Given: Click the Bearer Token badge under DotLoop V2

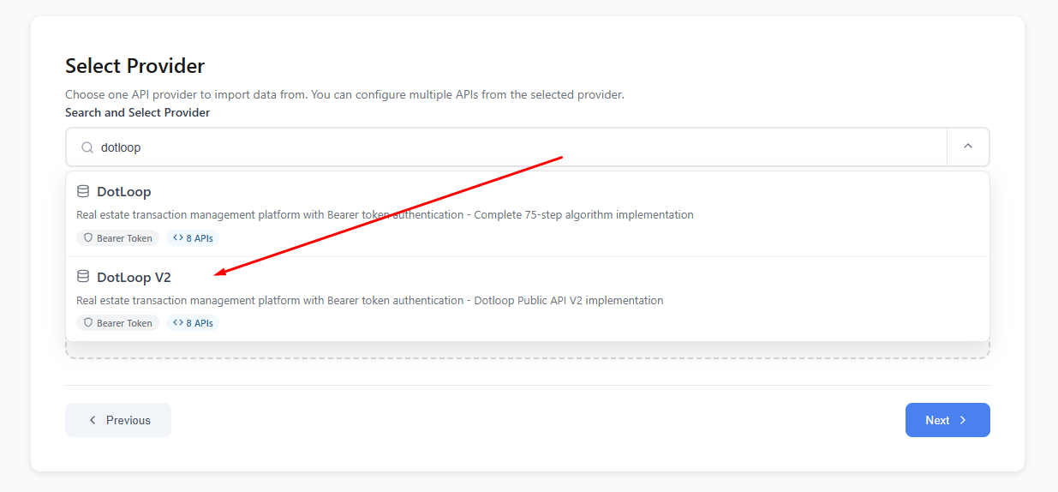Looking at the screenshot, I should point(117,323).
